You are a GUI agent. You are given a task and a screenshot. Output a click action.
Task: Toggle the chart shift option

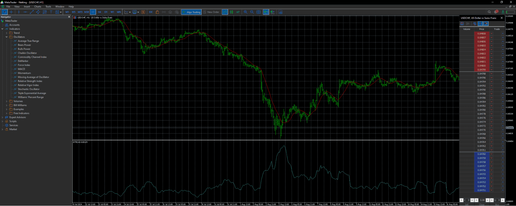(272, 12)
